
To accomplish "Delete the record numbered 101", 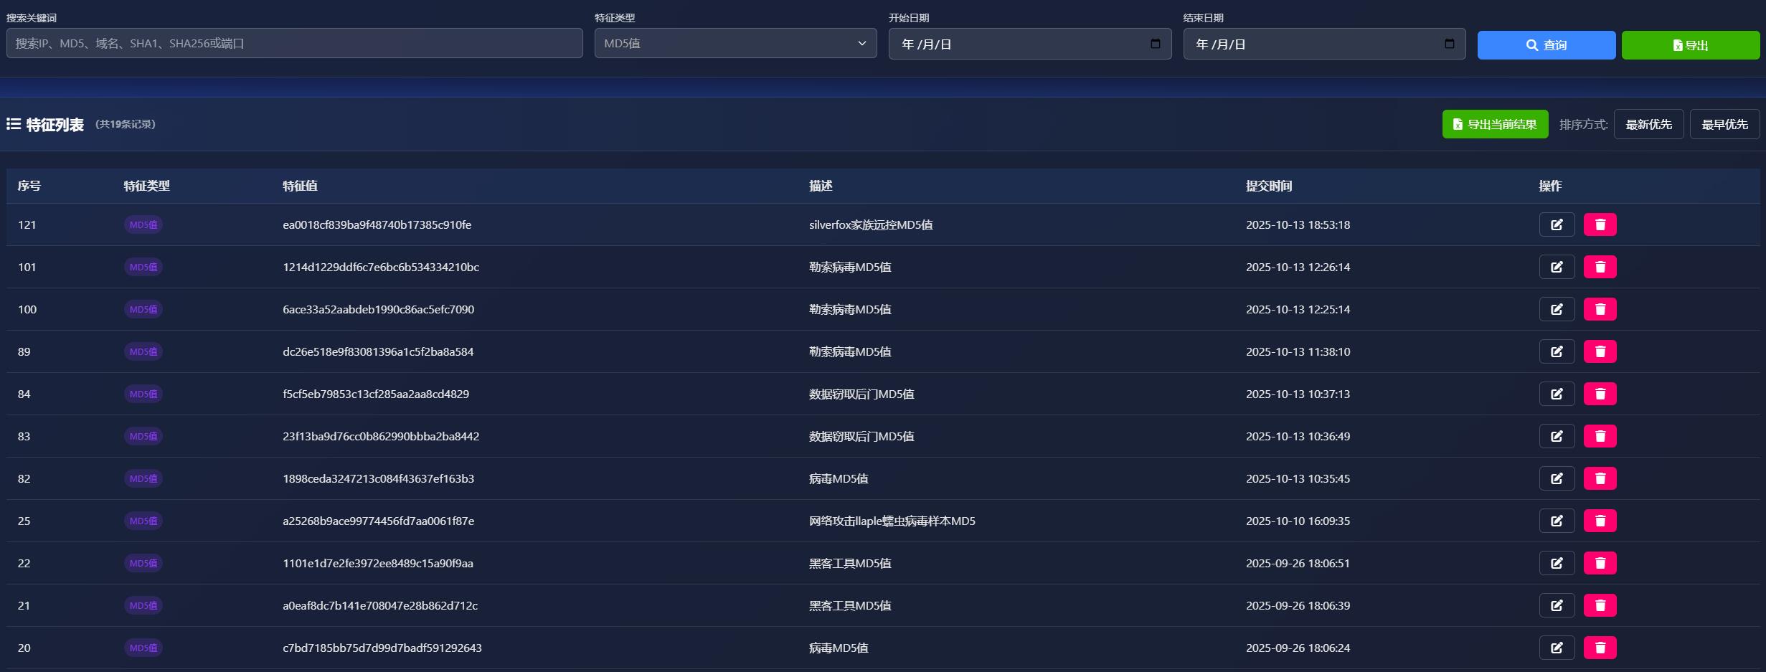I will coord(1600,267).
